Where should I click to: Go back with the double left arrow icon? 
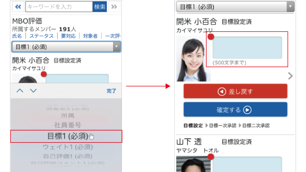[18, 7]
